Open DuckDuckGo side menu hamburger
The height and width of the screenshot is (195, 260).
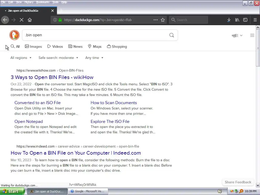[252, 35]
